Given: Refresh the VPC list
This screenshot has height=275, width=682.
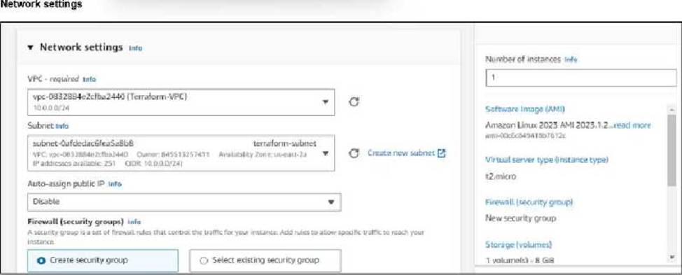Looking at the screenshot, I should click(x=354, y=102).
